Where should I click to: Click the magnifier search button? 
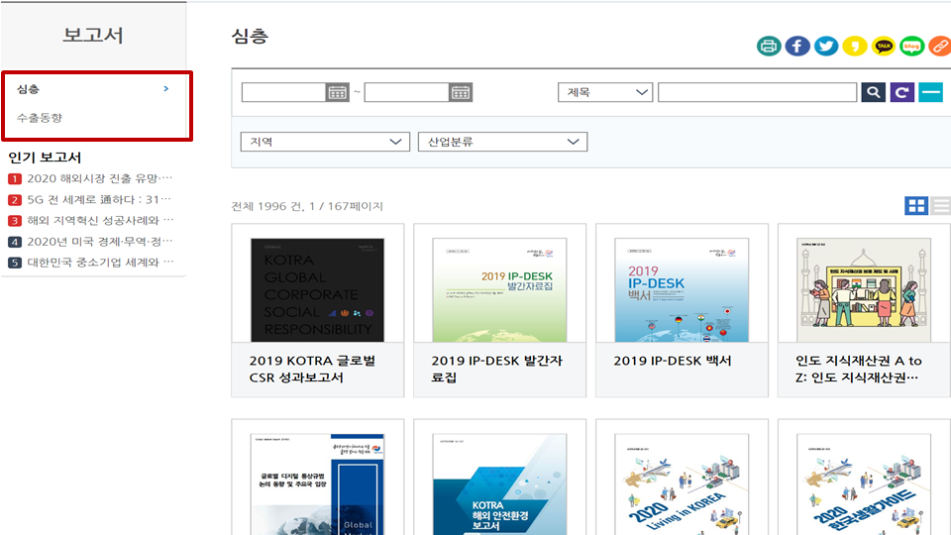874,92
